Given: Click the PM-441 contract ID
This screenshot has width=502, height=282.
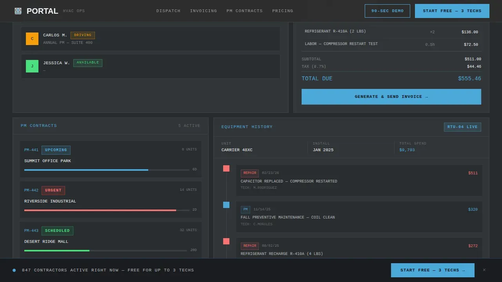Looking at the screenshot, I should [31, 150].
